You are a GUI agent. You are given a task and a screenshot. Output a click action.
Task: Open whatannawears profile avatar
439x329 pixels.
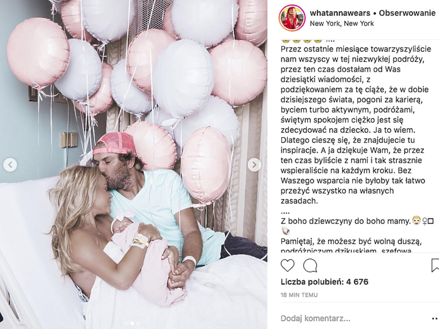tap(292, 18)
